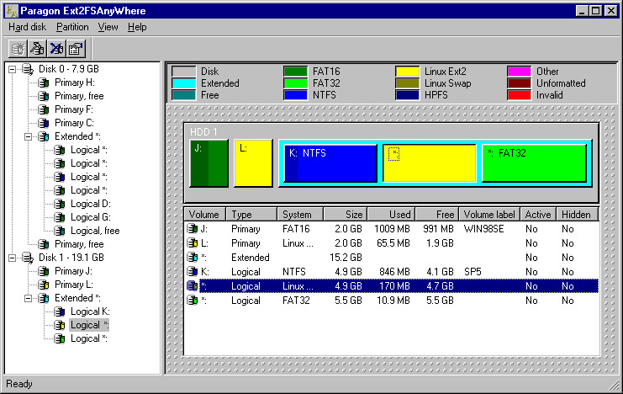Click the Create partition toolbar icon

pos(18,49)
